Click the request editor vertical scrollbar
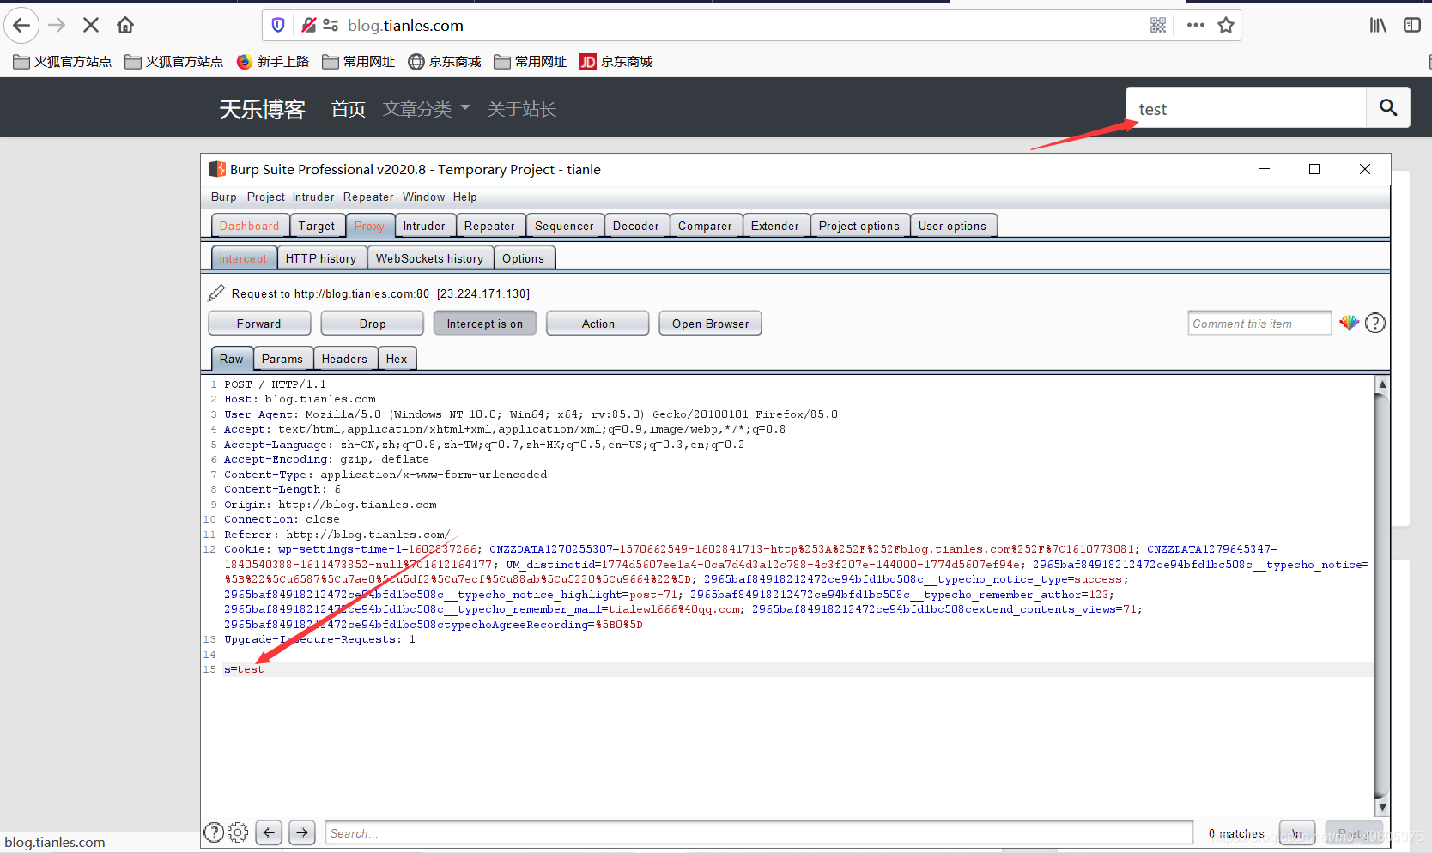Image resolution: width=1432 pixels, height=853 pixels. (1381, 596)
